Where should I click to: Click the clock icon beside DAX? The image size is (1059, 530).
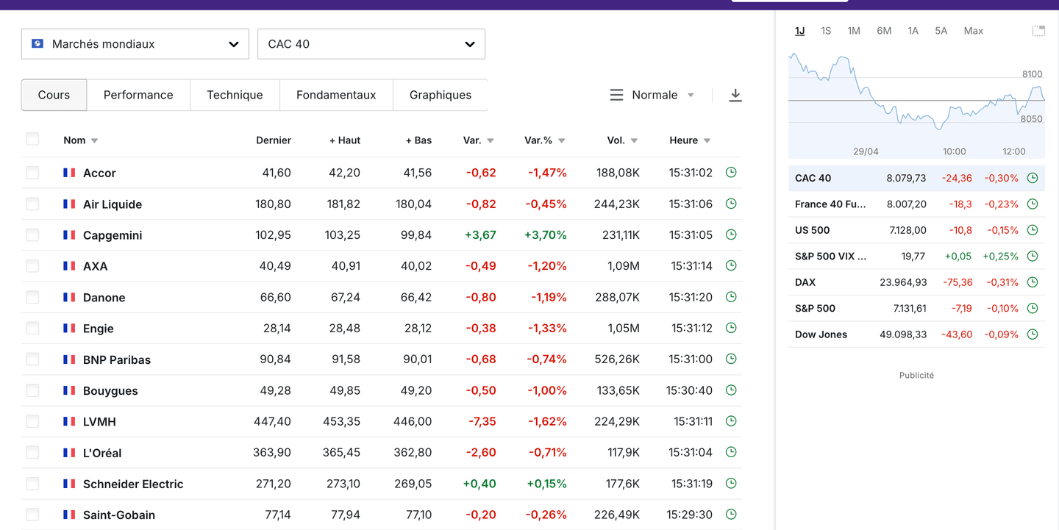(x=1033, y=282)
